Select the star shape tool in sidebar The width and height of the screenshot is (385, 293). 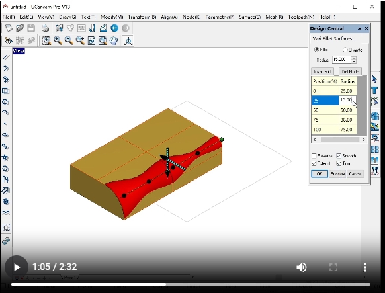pyautogui.click(x=5, y=157)
